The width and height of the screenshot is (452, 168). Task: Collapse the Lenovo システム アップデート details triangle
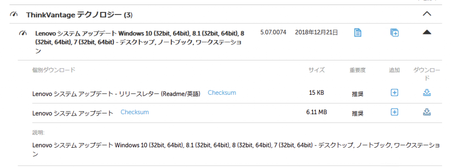[x=427, y=33]
